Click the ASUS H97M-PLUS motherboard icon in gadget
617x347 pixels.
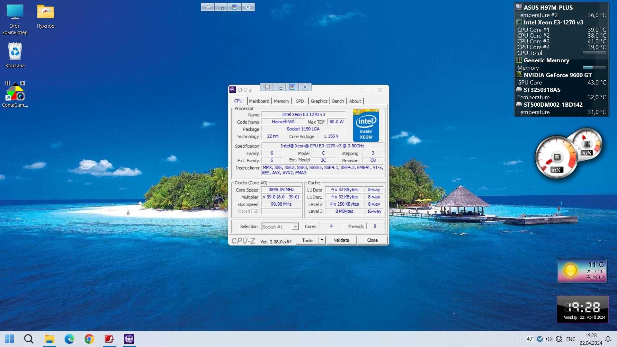pyautogui.click(x=519, y=7)
